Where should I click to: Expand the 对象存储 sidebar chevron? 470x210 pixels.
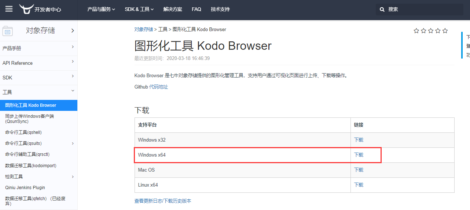[73, 31]
